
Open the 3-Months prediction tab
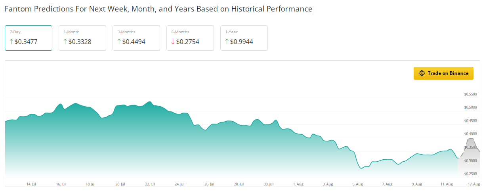[x=136, y=38]
